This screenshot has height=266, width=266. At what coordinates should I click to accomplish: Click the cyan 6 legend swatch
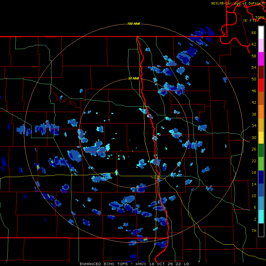tap(261, 217)
